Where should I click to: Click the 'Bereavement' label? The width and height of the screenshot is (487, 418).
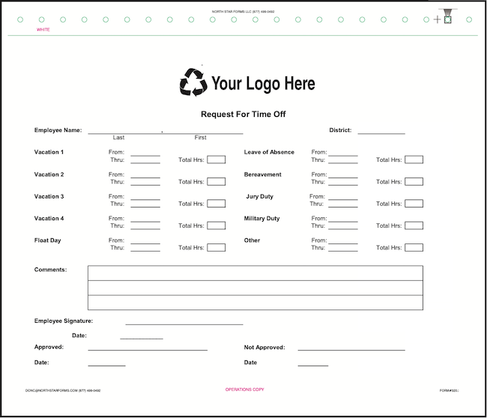(262, 175)
